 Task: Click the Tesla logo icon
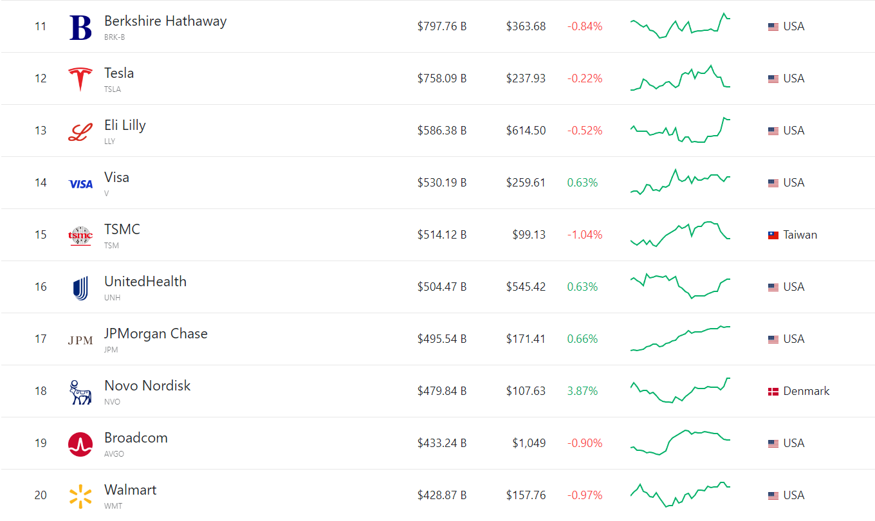pyautogui.click(x=80, y=79)
